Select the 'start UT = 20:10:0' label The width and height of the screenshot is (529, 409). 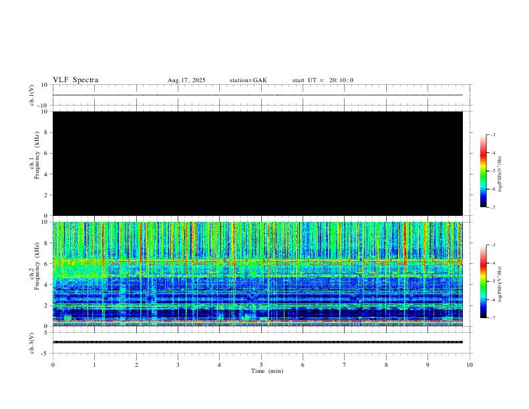pos(323,80)
